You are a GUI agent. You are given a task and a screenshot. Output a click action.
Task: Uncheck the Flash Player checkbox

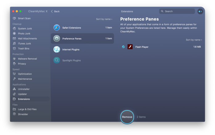click(x=123, y=47)
